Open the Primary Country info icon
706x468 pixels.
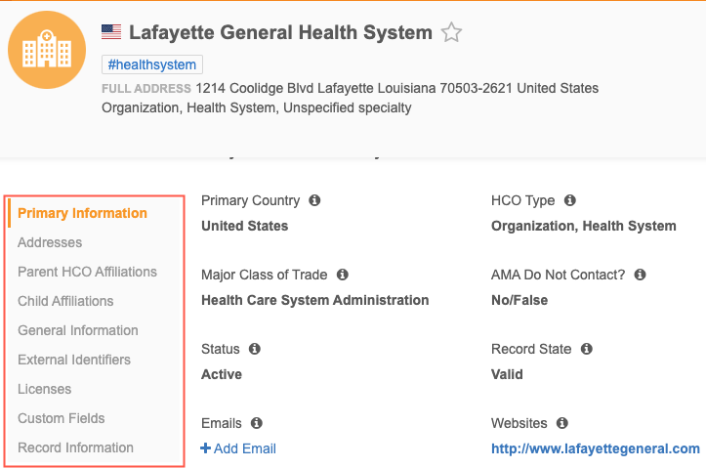tap(314, 200)
